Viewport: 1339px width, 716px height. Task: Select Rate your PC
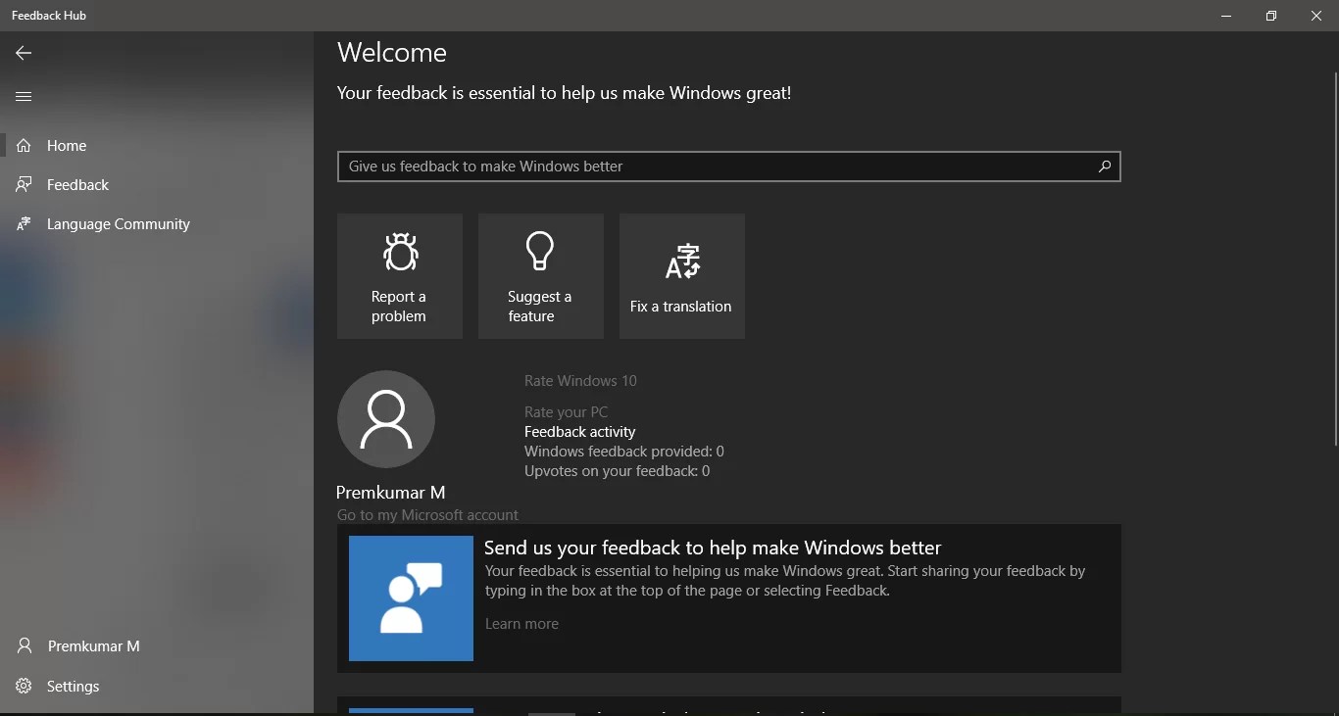pos(566,411)
